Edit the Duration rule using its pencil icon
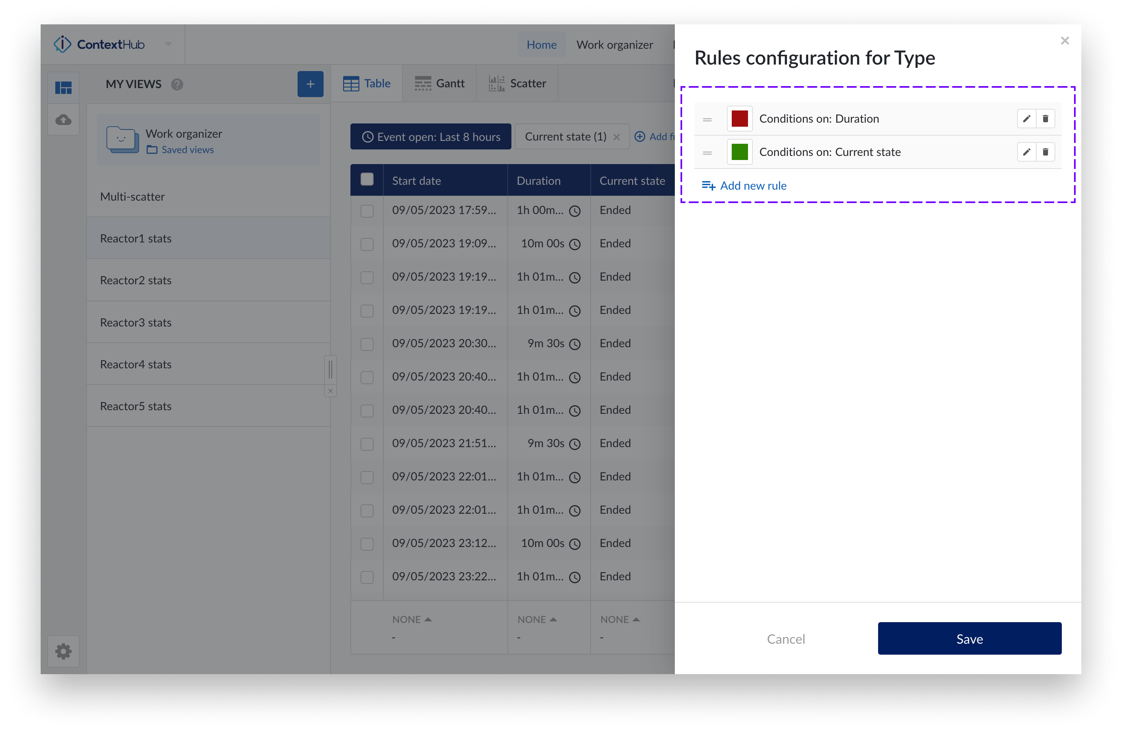The image size is (1122, 731). pyautogui.click(x=1026, y=118)
